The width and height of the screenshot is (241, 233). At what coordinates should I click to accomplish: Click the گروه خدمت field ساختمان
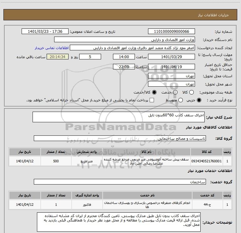[x=120, y=182]
